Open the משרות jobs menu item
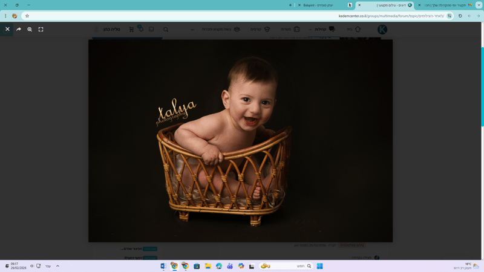Image resolution: width=484 pixels, height=272 pixels. click(x=290, y=29)
